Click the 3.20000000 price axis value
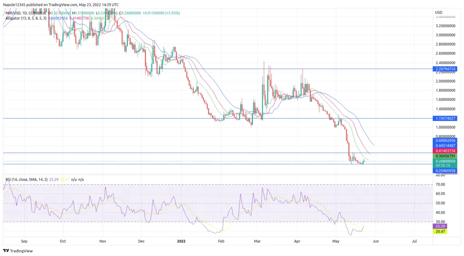Screen dimensions: 464x256 coord(445,26)
